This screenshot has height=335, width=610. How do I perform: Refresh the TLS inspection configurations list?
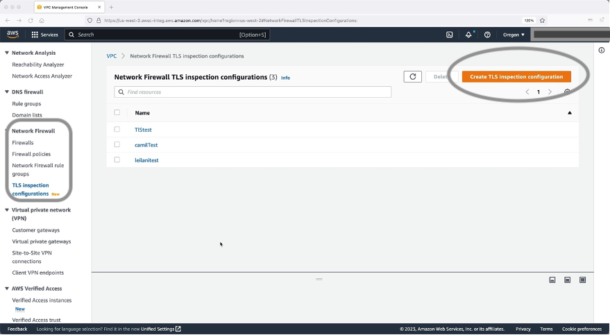(x=412, y=76)
